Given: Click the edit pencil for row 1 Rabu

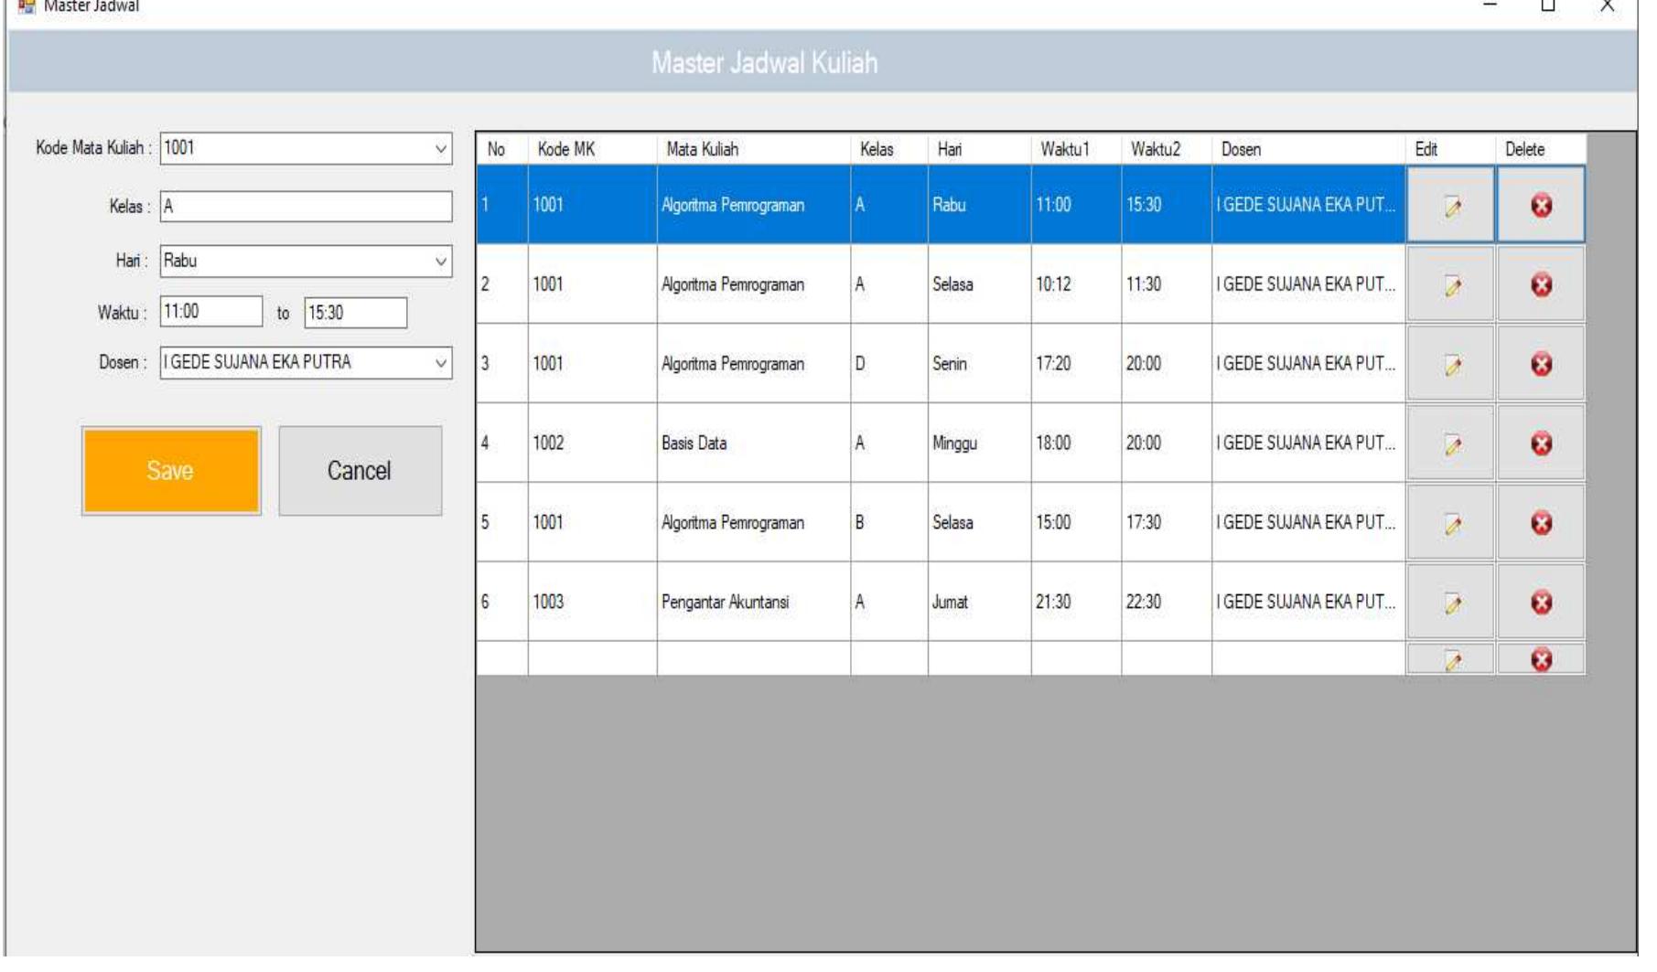Looking at the screenshot, I should 1451,206.
